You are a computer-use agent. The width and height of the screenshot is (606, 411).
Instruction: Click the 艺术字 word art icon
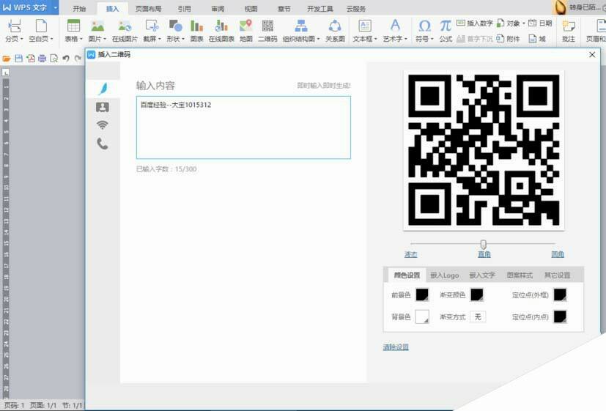point(395,26)
